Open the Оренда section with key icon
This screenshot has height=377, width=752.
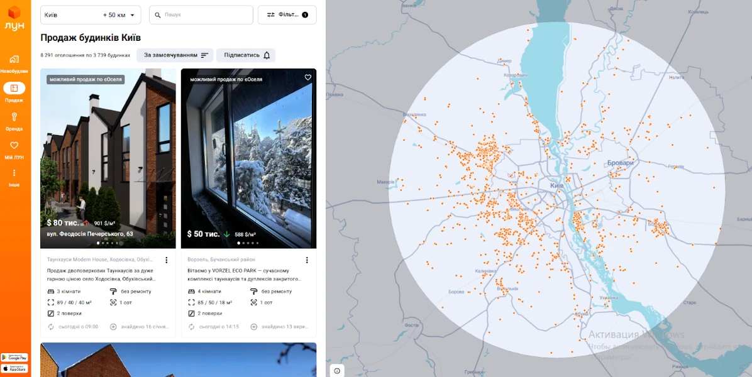[x=14, y=121]
